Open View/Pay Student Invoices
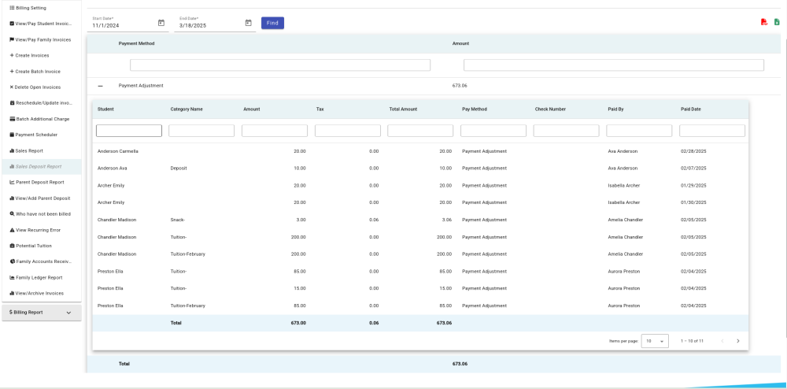Image resolution: width=787 pixels, height=389 pixels. point(42,24)
